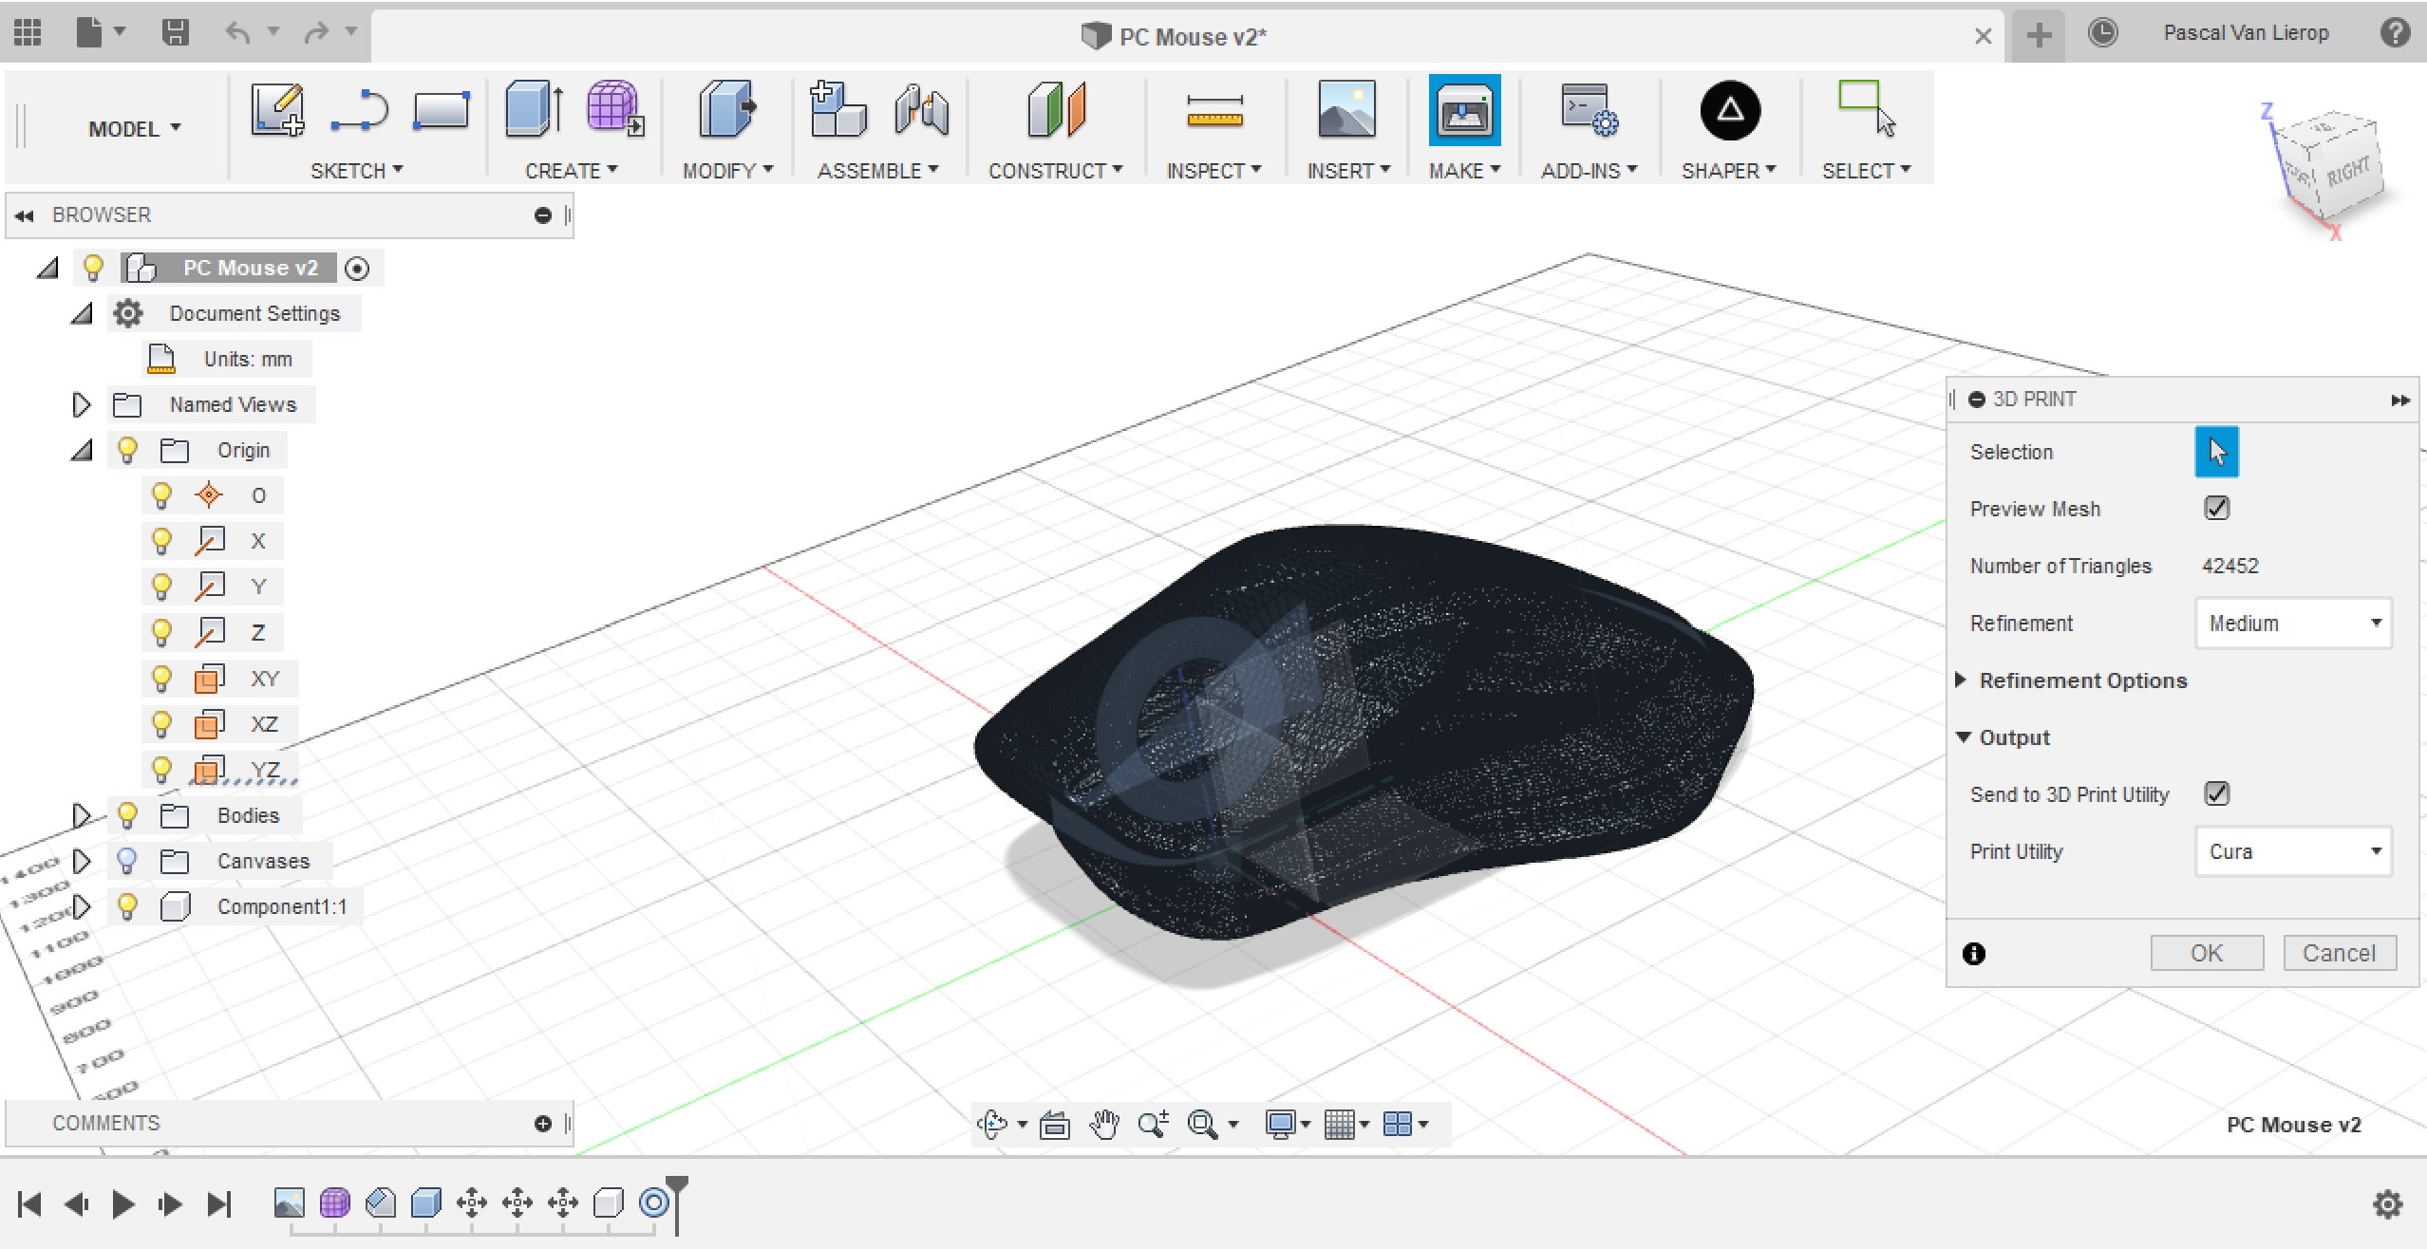This screenshot has height=1249, width=2427.
Task: Cancel the 3D Print dialog
Action: [2339, 953]
